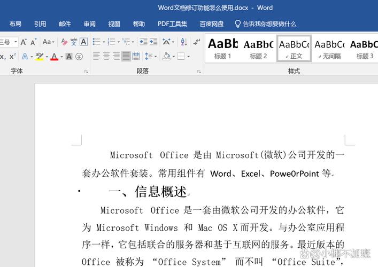Click the text “Office System” in the document
Viewport: 378px width, 267px height.
click(189, 262)
